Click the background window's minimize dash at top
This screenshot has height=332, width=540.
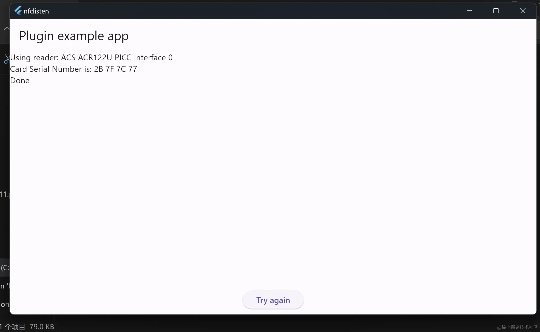515,1
